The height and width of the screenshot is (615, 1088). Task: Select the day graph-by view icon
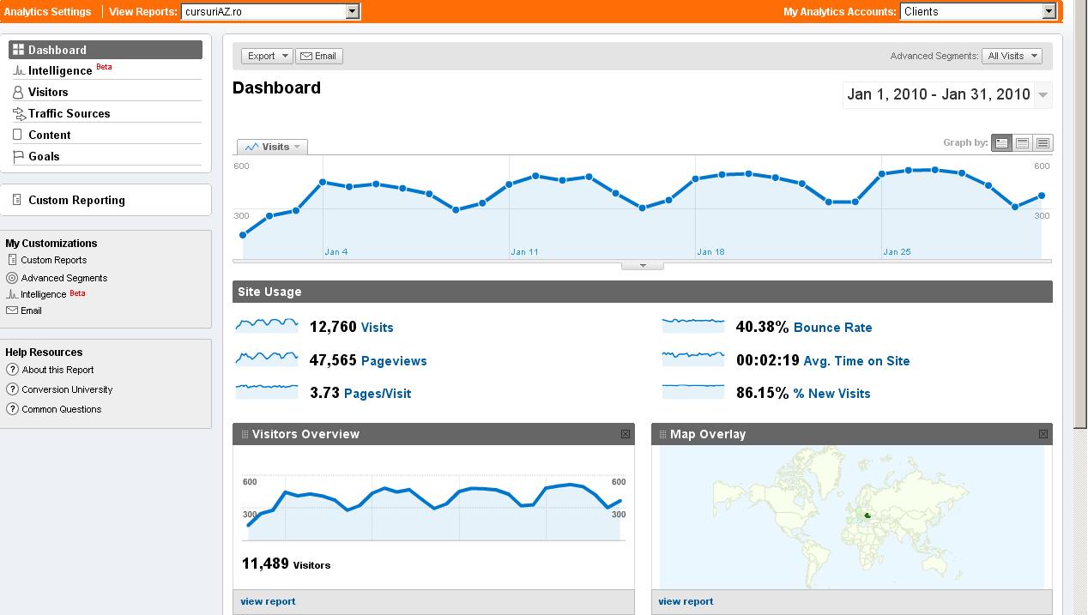1001,143
